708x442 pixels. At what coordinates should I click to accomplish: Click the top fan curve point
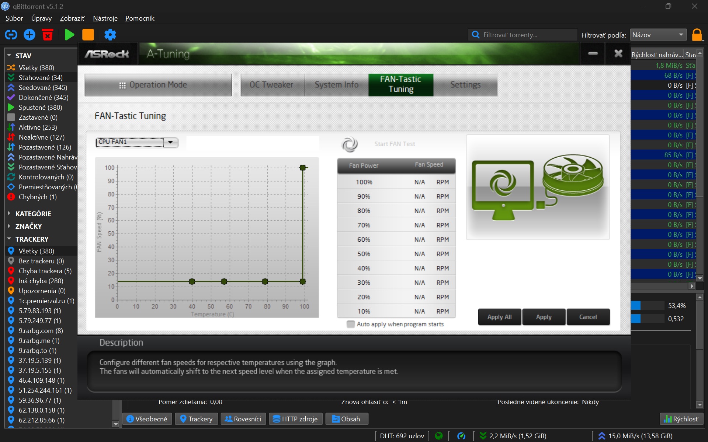pos(303,168)
